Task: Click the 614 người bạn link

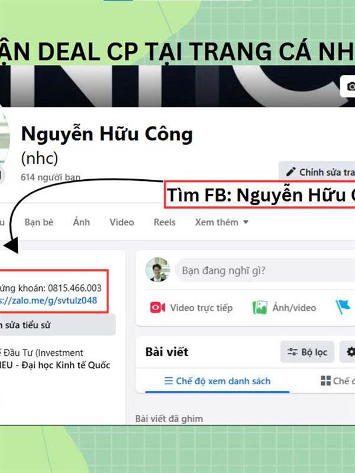Action: pyautogui.click(x=50, y=177)
